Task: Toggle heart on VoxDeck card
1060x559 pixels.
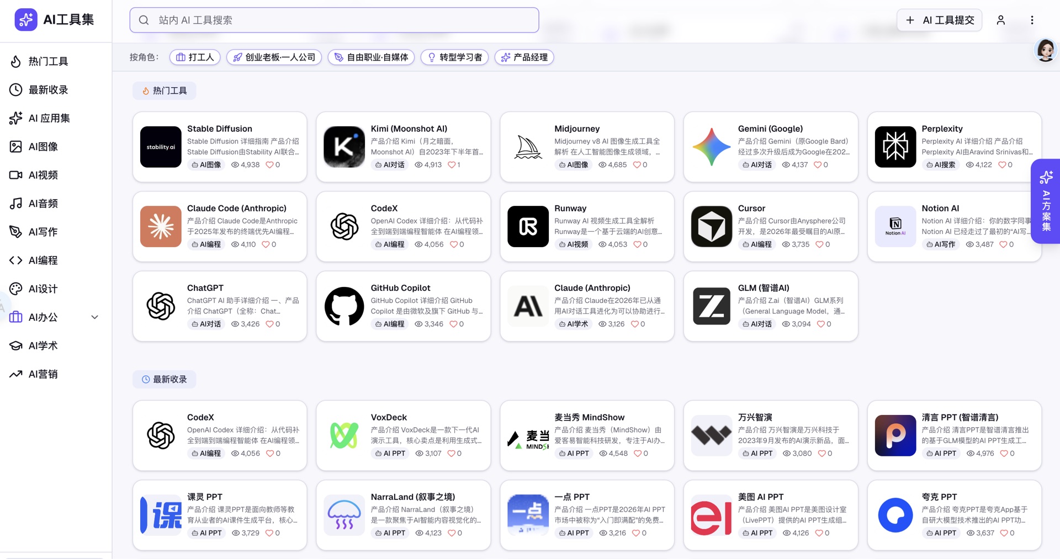Action: click(x=451, y=454)
